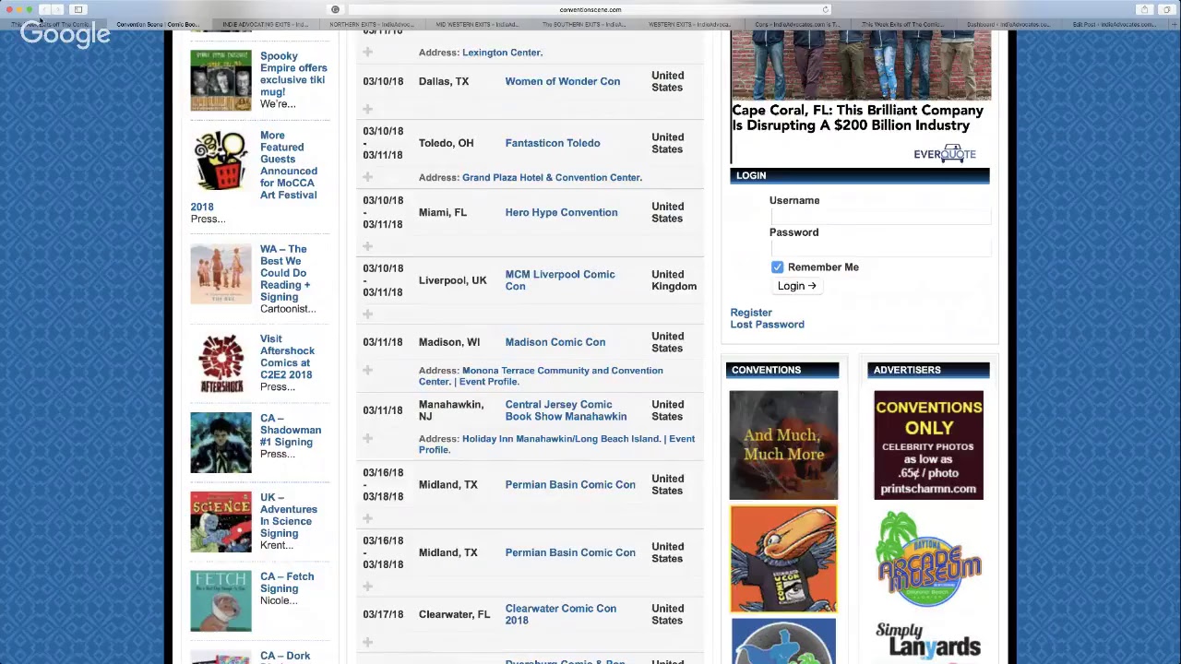Open CA – Shadowman #1 Signing link
1181x664 pixels.
point(291,430)
